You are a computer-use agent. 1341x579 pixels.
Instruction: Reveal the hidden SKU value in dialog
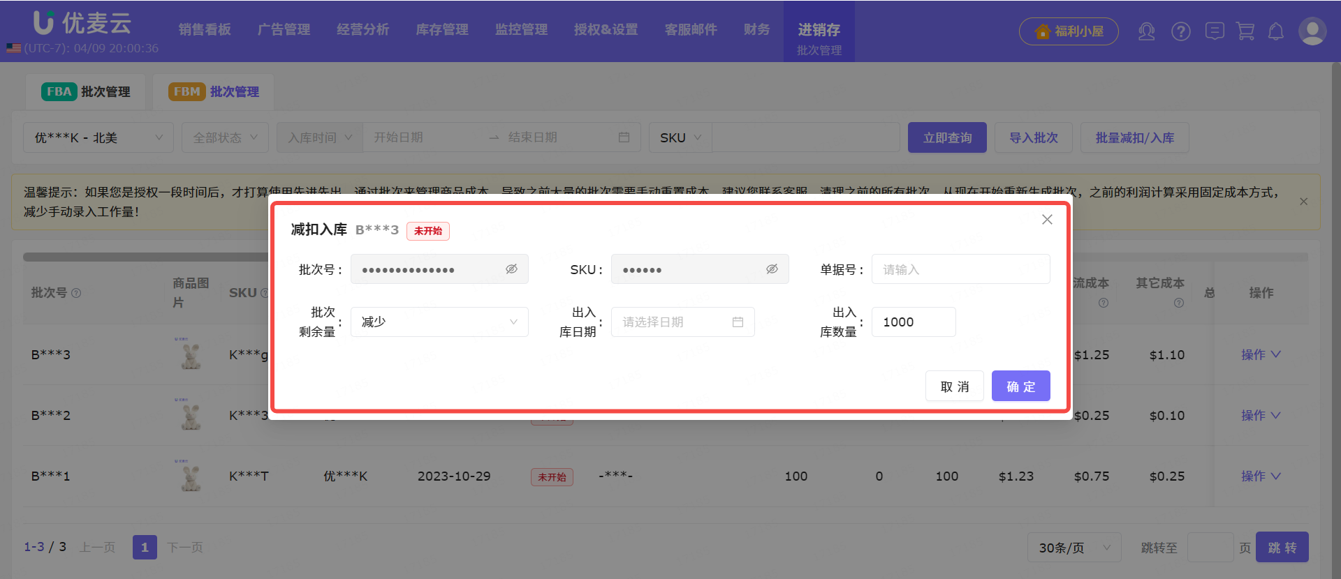point(772,269)
